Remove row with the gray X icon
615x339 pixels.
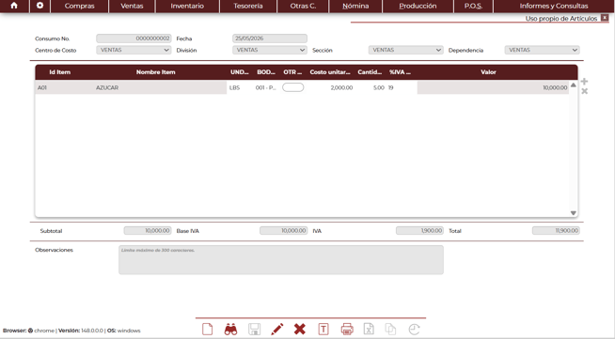[584, 91]
